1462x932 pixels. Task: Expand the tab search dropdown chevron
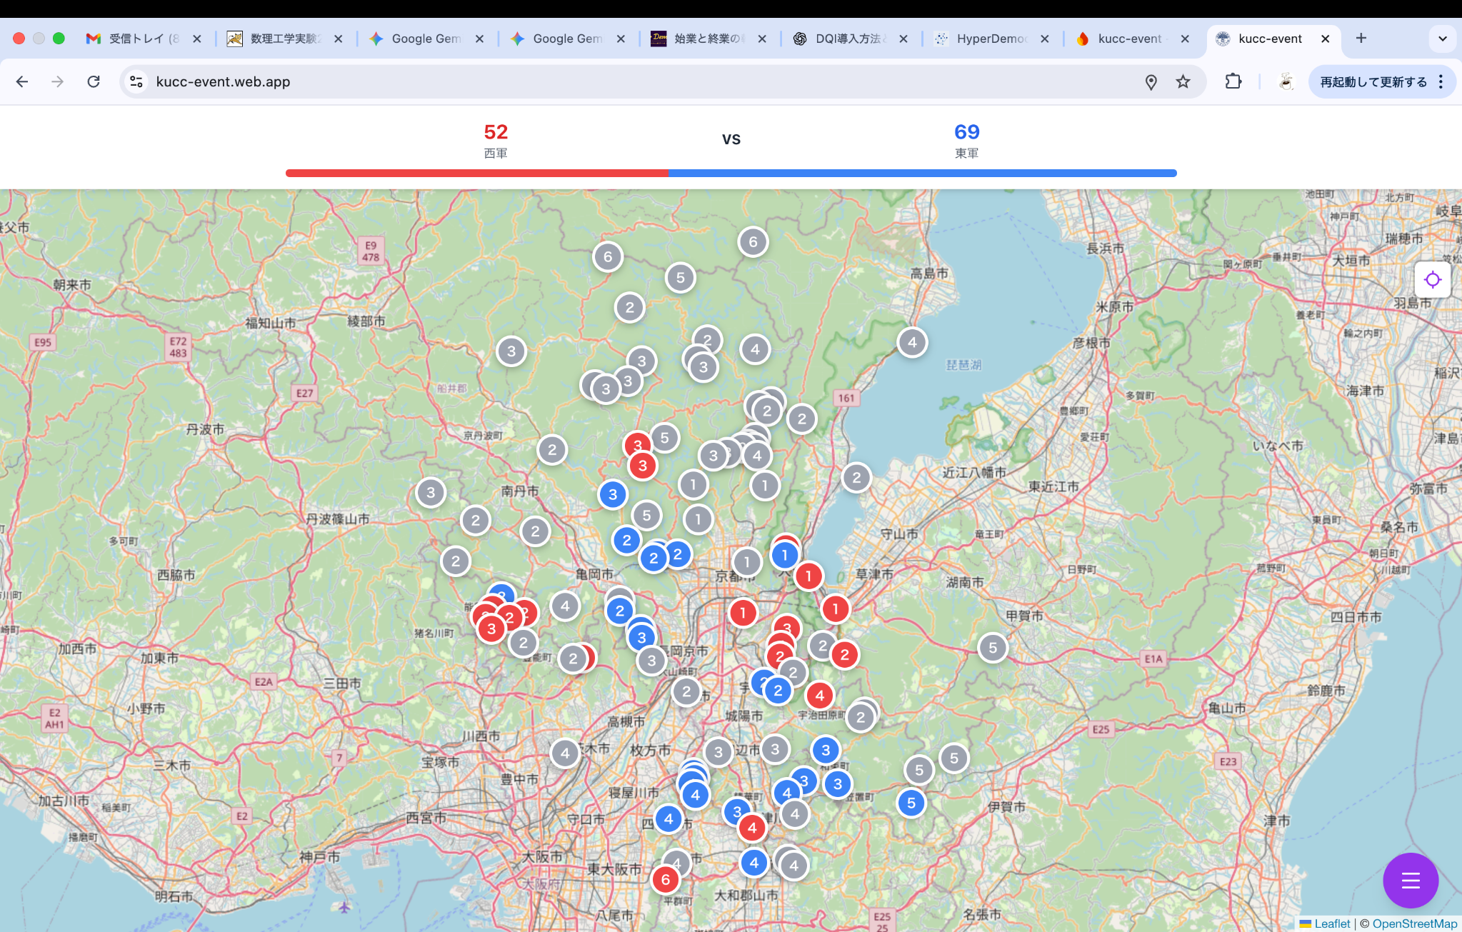point(1442,39)
